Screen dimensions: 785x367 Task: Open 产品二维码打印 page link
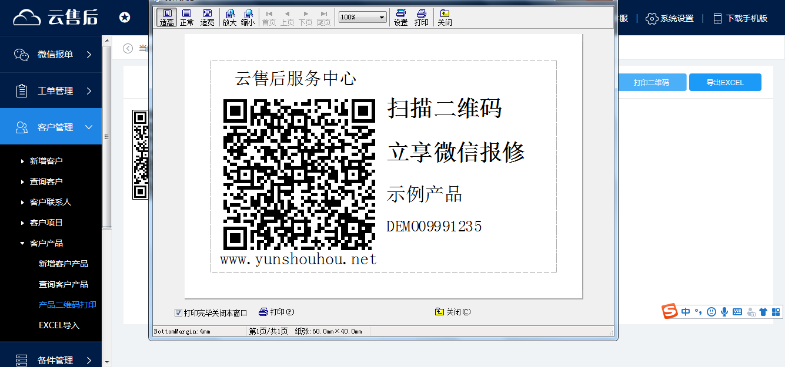tap(68, 305)
